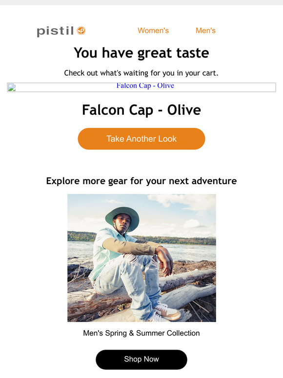
Task: Open the blue Falcon Cap - Olive link
Action: [x=145, y=85]
